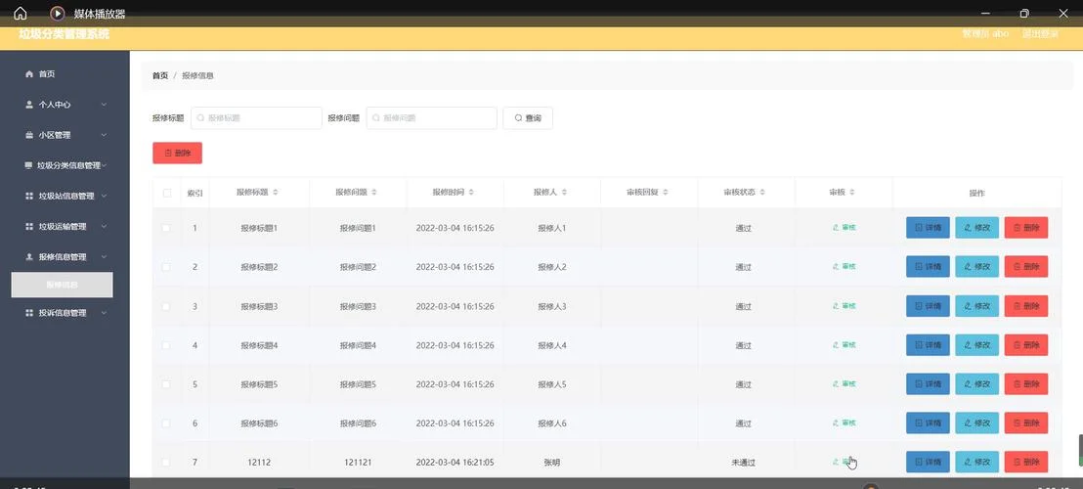Click the play icon beside 媒体播放器
This screenshot has width=1083, height=489.
(58, 13)
